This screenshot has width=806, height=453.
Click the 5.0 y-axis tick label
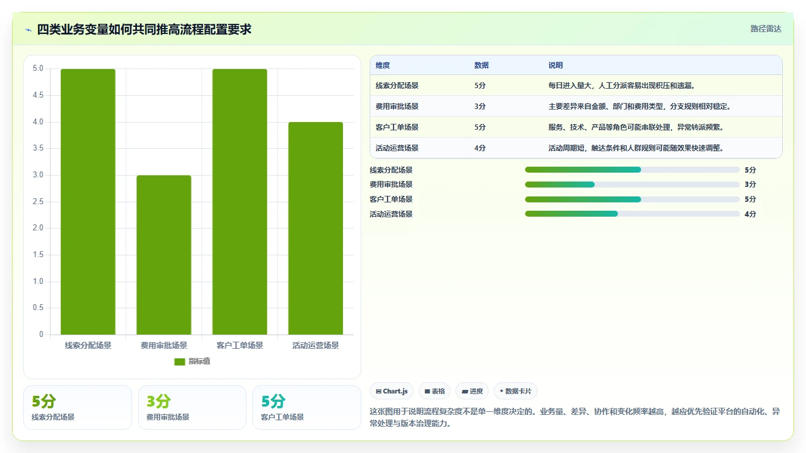pyautogui.click(x=38, y=68)
